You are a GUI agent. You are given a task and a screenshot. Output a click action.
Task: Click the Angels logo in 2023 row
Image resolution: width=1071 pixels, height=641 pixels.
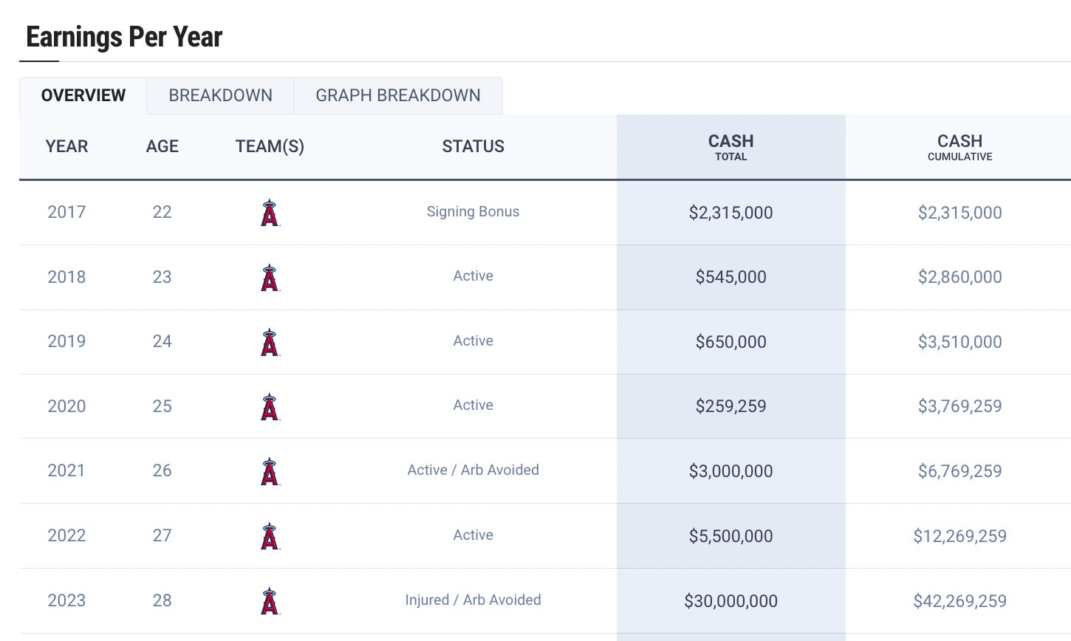[x=270, y=601]
